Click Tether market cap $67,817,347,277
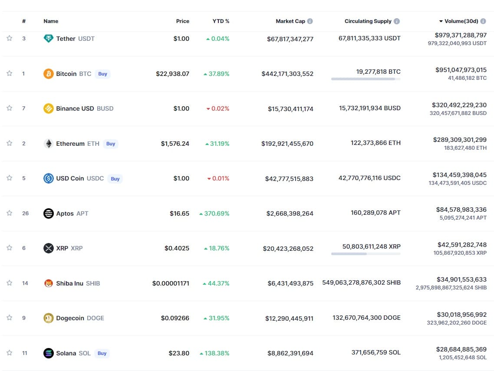 click(290, 39)
